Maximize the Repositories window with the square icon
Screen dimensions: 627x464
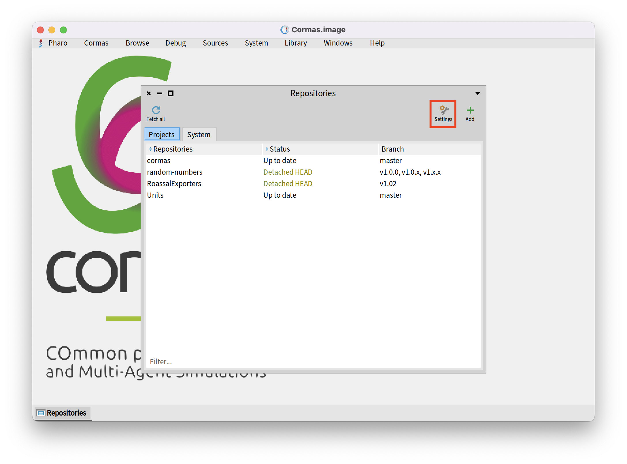pos(171,93)
